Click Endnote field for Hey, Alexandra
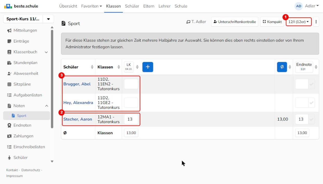323x184 pixels. point(302,103)
